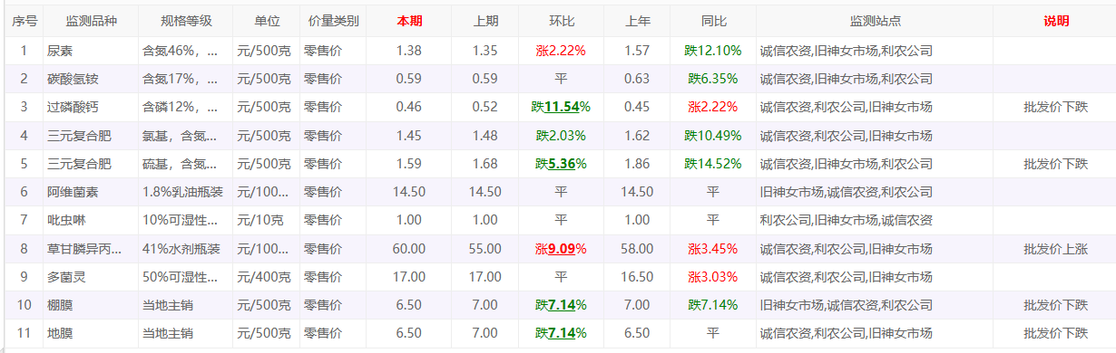1116x353 pixels.
Task: Select the 尿素 product cell
Action: [61, 52]
